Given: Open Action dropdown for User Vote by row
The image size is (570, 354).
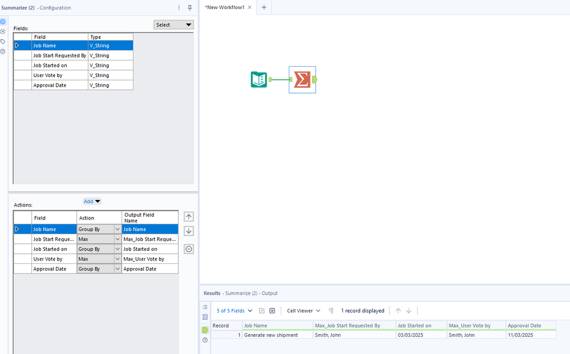Looking at the screenshot, I should 118,259.
